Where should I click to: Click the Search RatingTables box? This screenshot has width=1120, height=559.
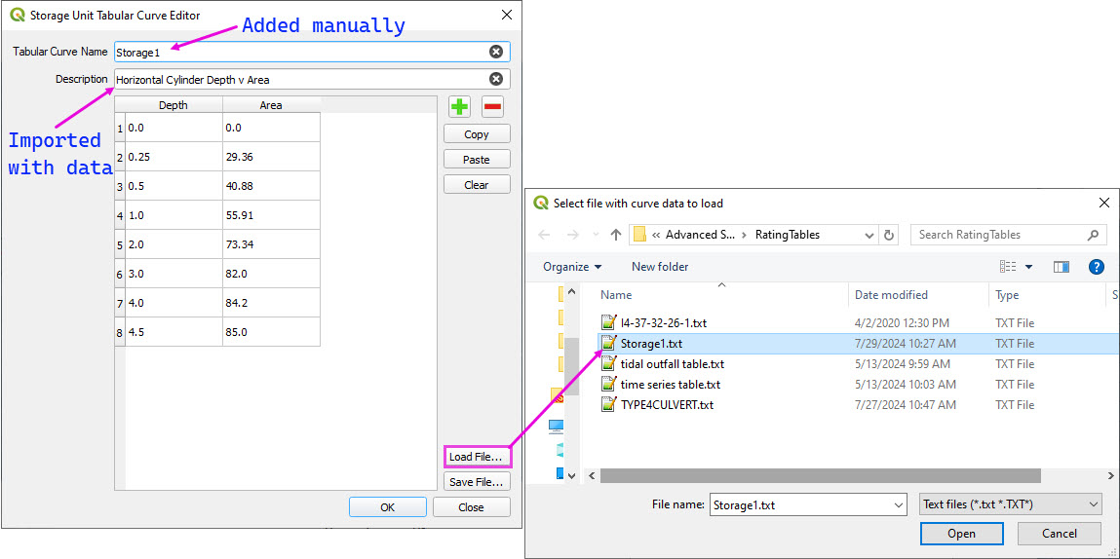point(999,235)
